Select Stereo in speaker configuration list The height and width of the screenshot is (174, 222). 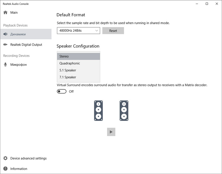point(64,56)
